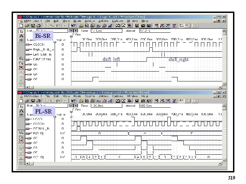Screen dimensions: 246x184
Task: Click right arrow button beside Ref in PL-SR
Action: [76, 106]
